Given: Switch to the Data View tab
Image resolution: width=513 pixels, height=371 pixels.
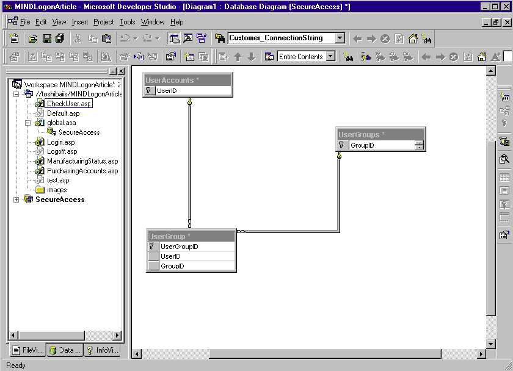Looking at the screenshot, I should (65, 350).
